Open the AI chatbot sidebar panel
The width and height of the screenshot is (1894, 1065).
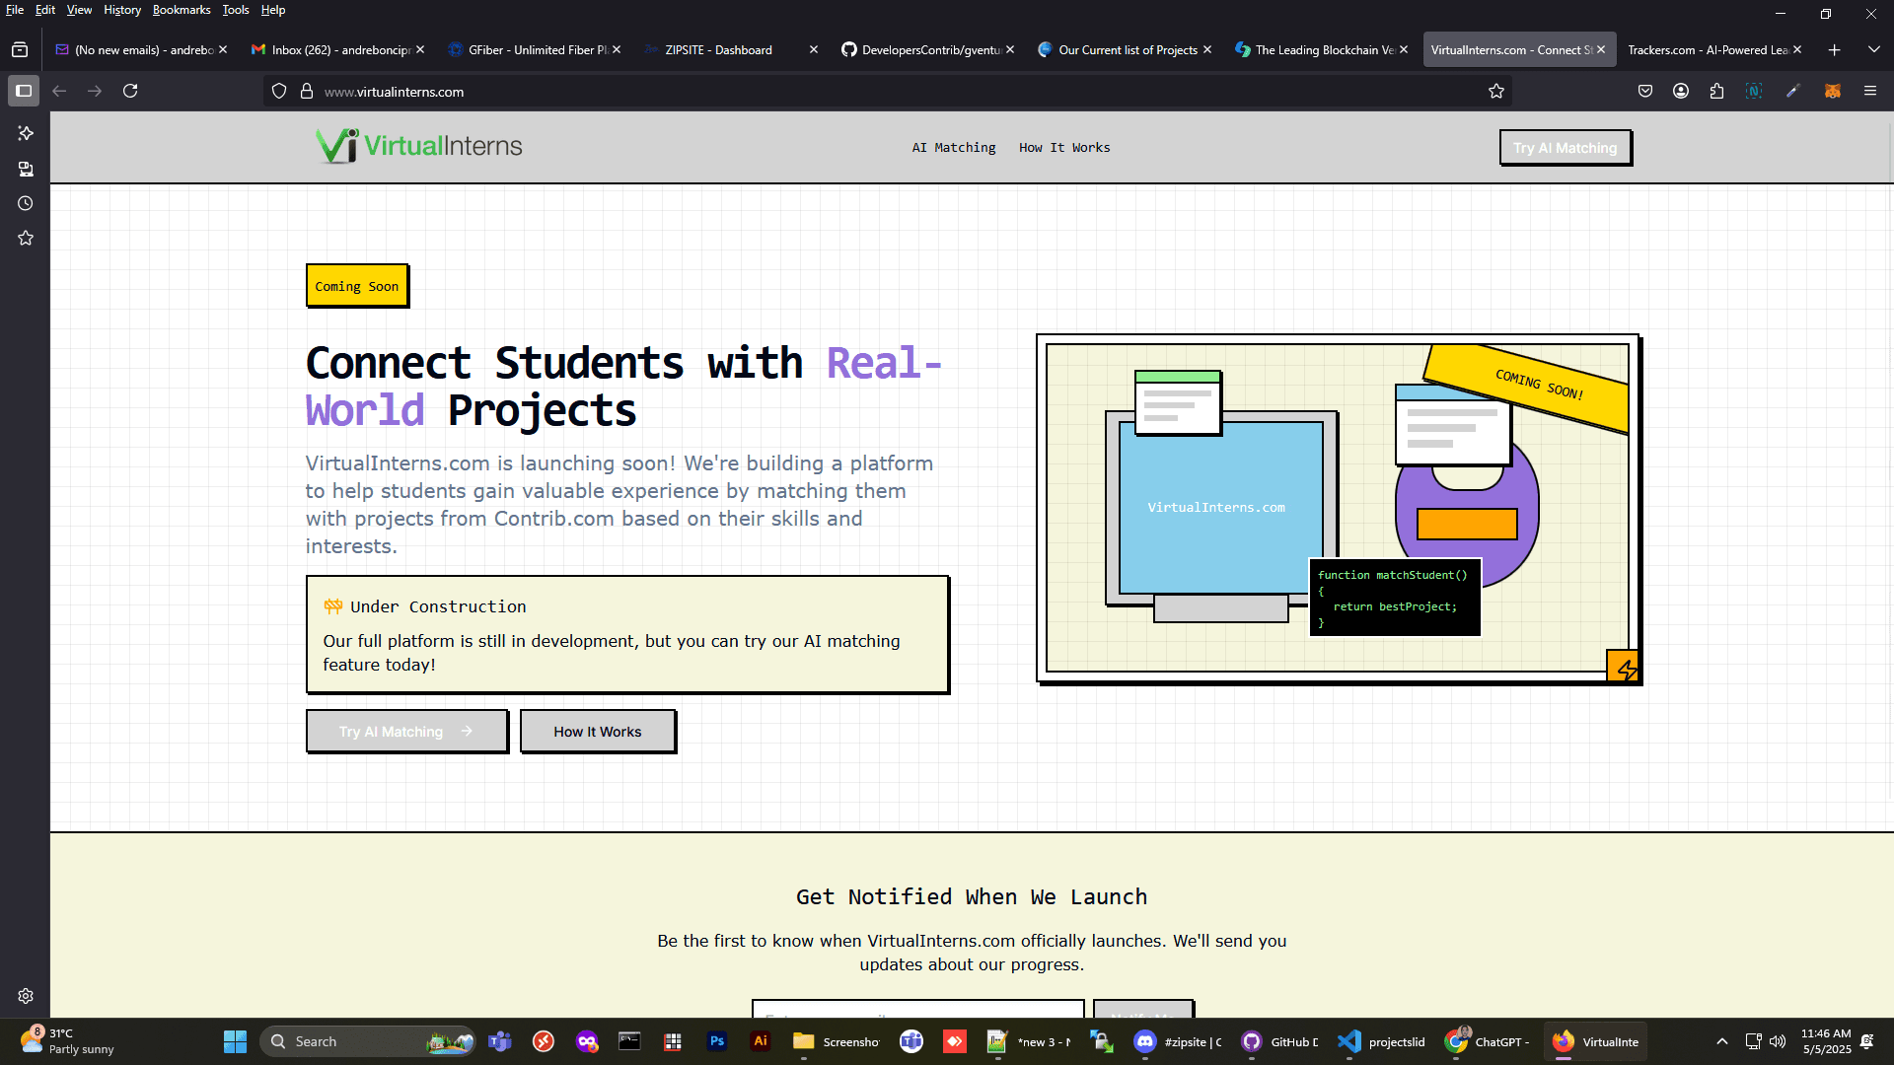pos(25,133)
